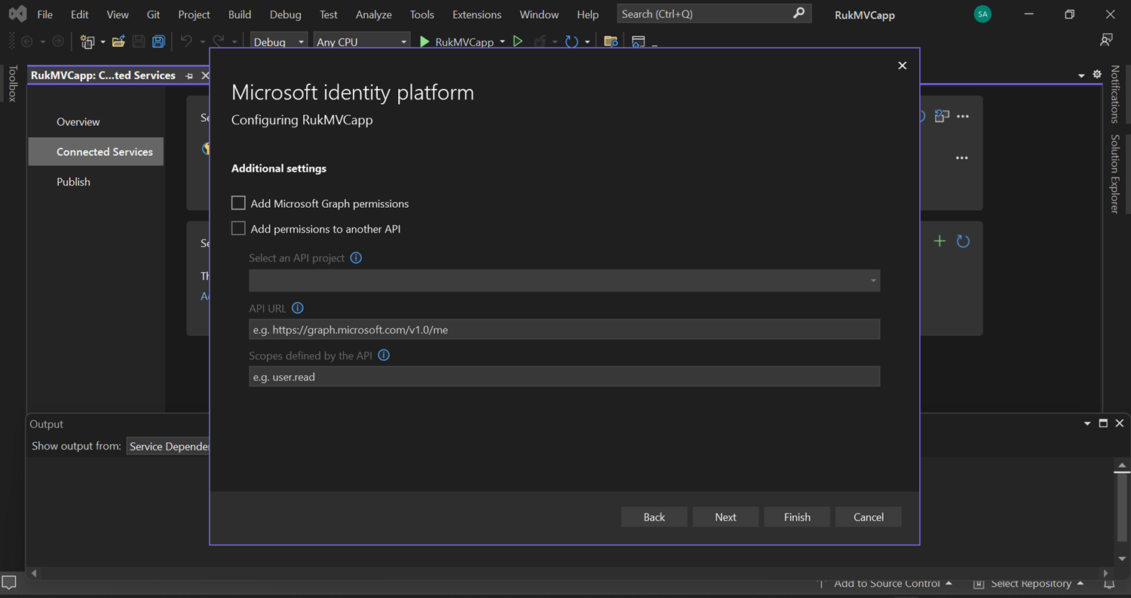This screenshot has width=1131, height=598.
Task: Click the Hot Reload flame icon
Action: [540, 42]
